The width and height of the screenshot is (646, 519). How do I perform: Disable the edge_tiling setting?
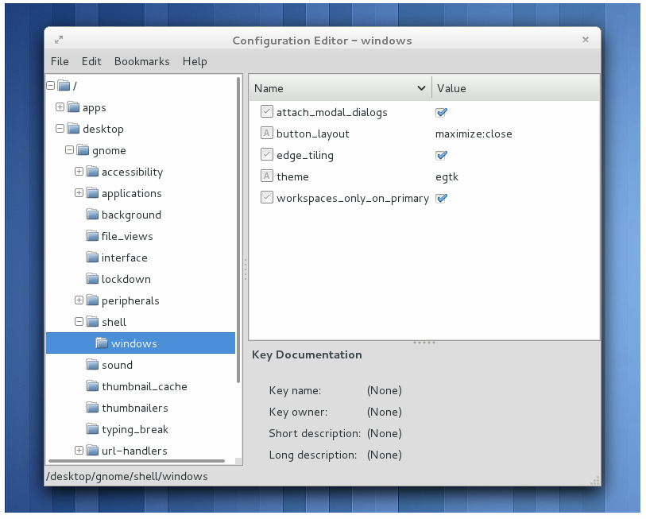point(441,154)
